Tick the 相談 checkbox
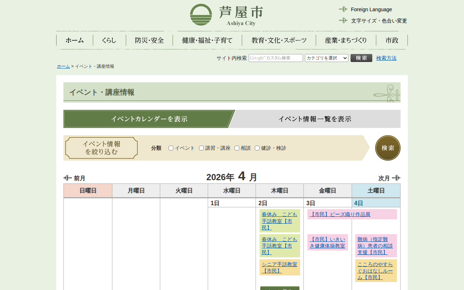Viewport: 464px width, 290px height. click(x=237, y=148)
